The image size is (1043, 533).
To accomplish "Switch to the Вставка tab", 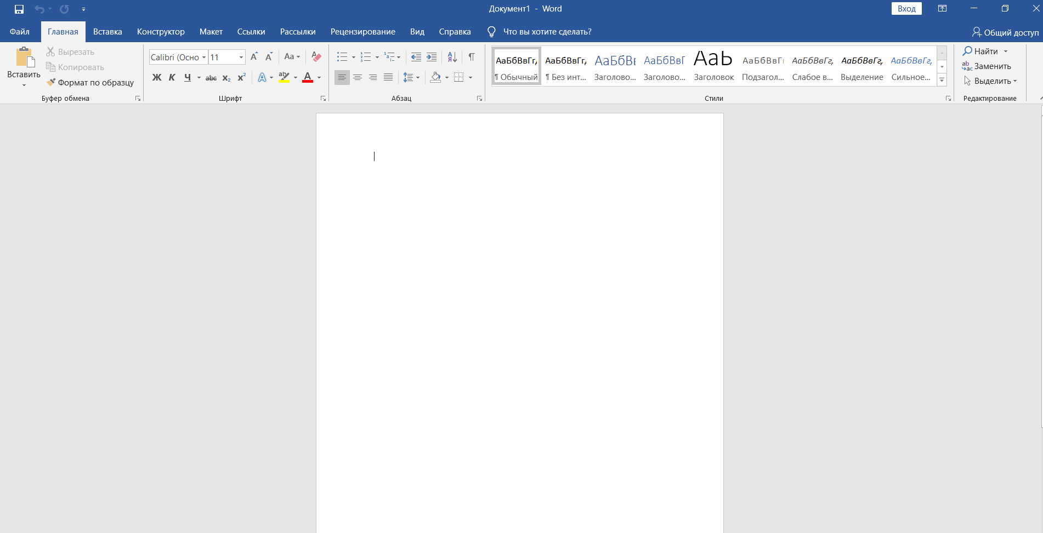I will pos(107,32).
